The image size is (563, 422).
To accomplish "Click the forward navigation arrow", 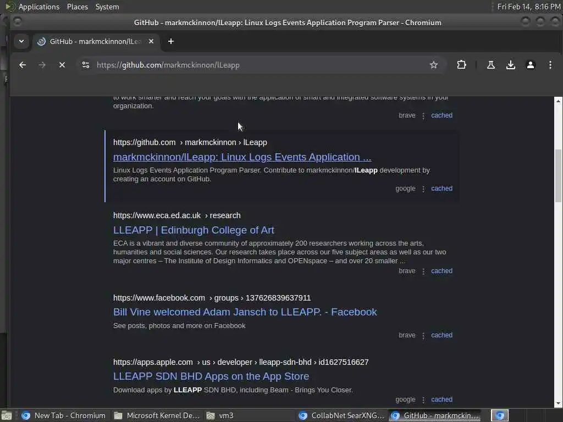I will (42, 65).
